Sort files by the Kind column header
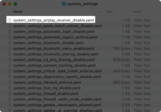This screenshot has height=112, width=161. [x=137, y=12]
